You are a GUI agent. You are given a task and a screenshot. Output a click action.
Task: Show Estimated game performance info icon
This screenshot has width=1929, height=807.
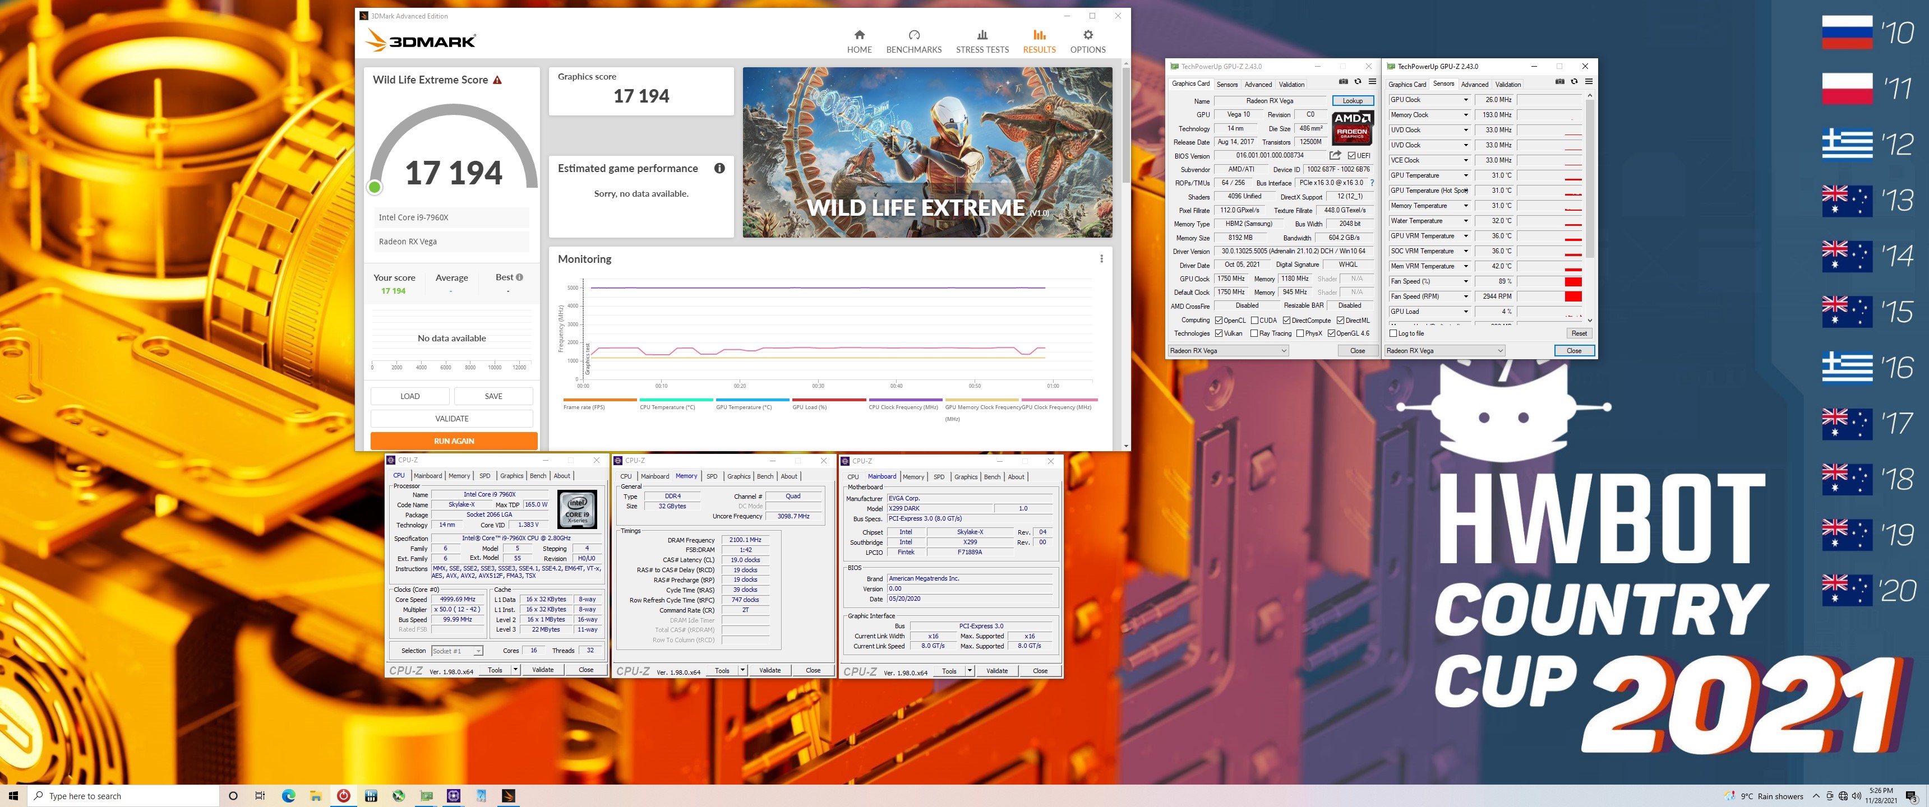point(719,169)
